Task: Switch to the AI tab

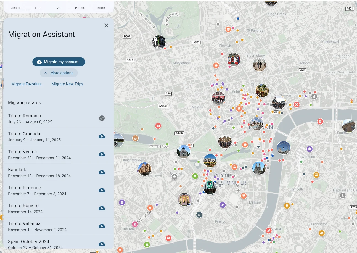Action: coord(59,8)
